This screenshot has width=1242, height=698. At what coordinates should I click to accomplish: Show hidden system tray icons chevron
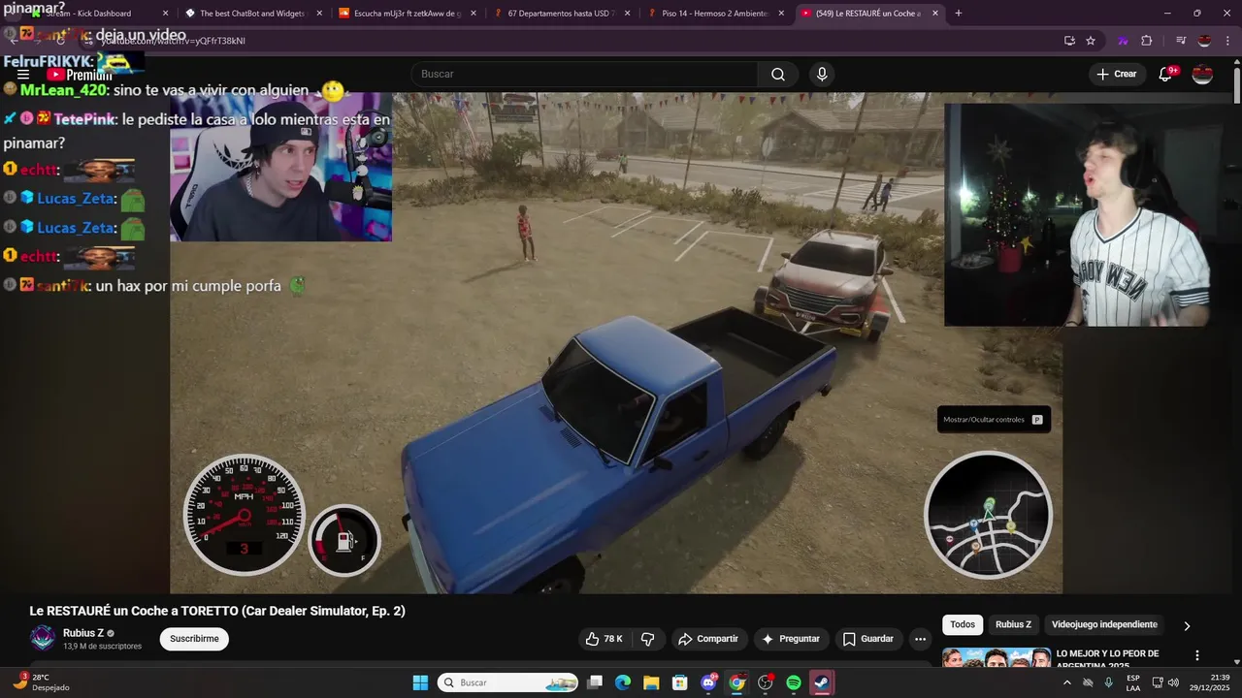pos(1067,682)
